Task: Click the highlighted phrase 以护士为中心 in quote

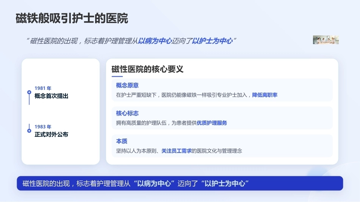Action: [212, 41]
